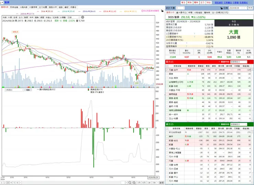254x185 pixels.
Task: Toggle the 買方15 header select-all checkbox
Action: [167, 66]
